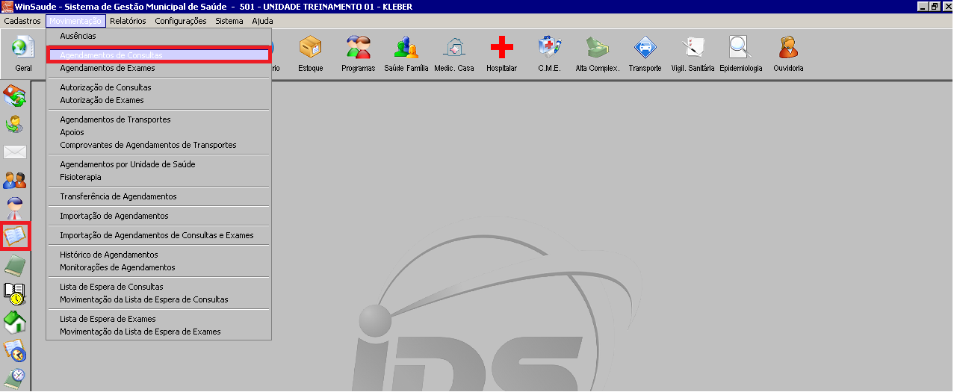Click the house with green arrows sidebar icon
Image resolution: width=954 pixels, height=392 pixels.
click(15, 96)
